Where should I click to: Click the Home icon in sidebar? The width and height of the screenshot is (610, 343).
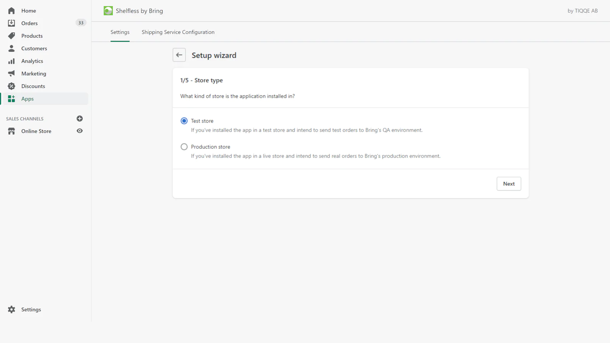11,11
